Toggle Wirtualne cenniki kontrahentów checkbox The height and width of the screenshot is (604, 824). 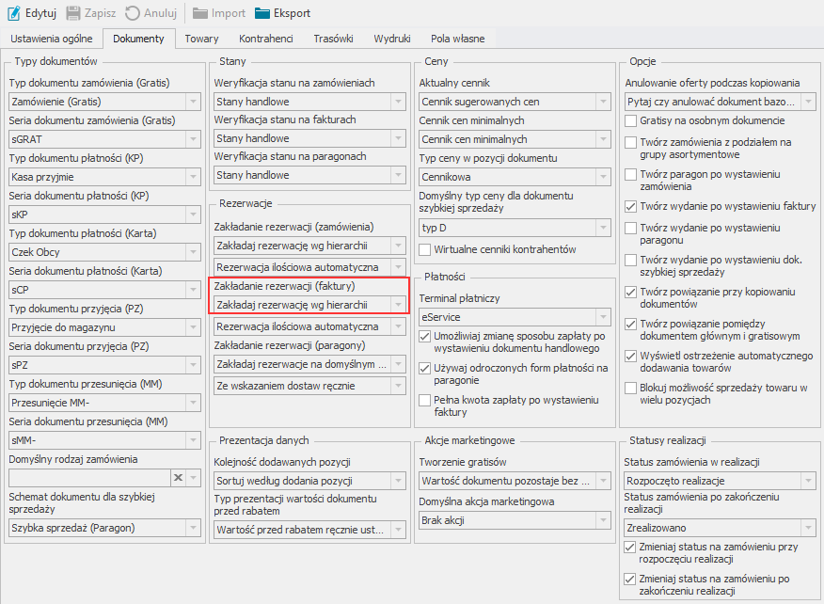[x=426, y=249]
